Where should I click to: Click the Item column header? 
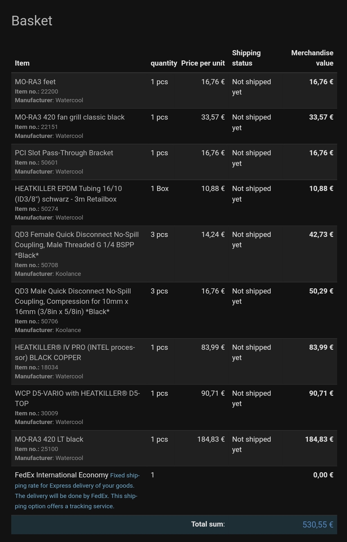pos(22,63)
